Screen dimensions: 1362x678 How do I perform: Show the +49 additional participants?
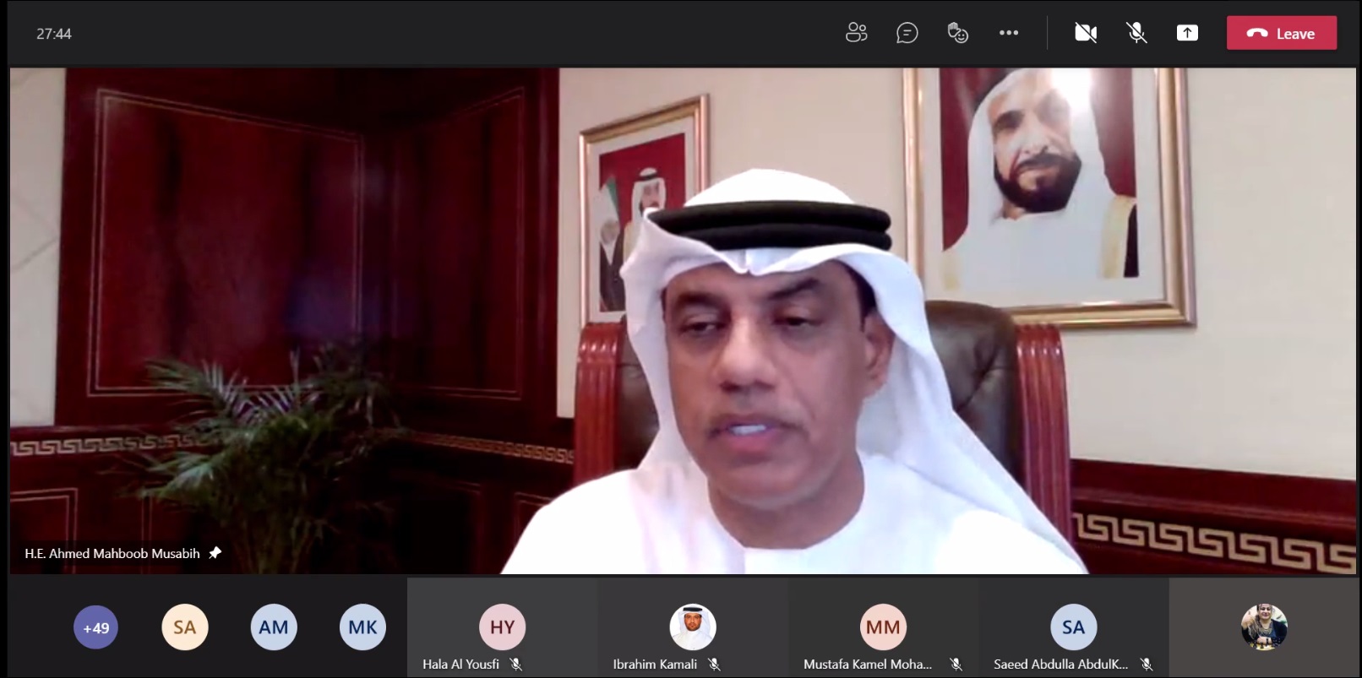[x=95, y=627]
